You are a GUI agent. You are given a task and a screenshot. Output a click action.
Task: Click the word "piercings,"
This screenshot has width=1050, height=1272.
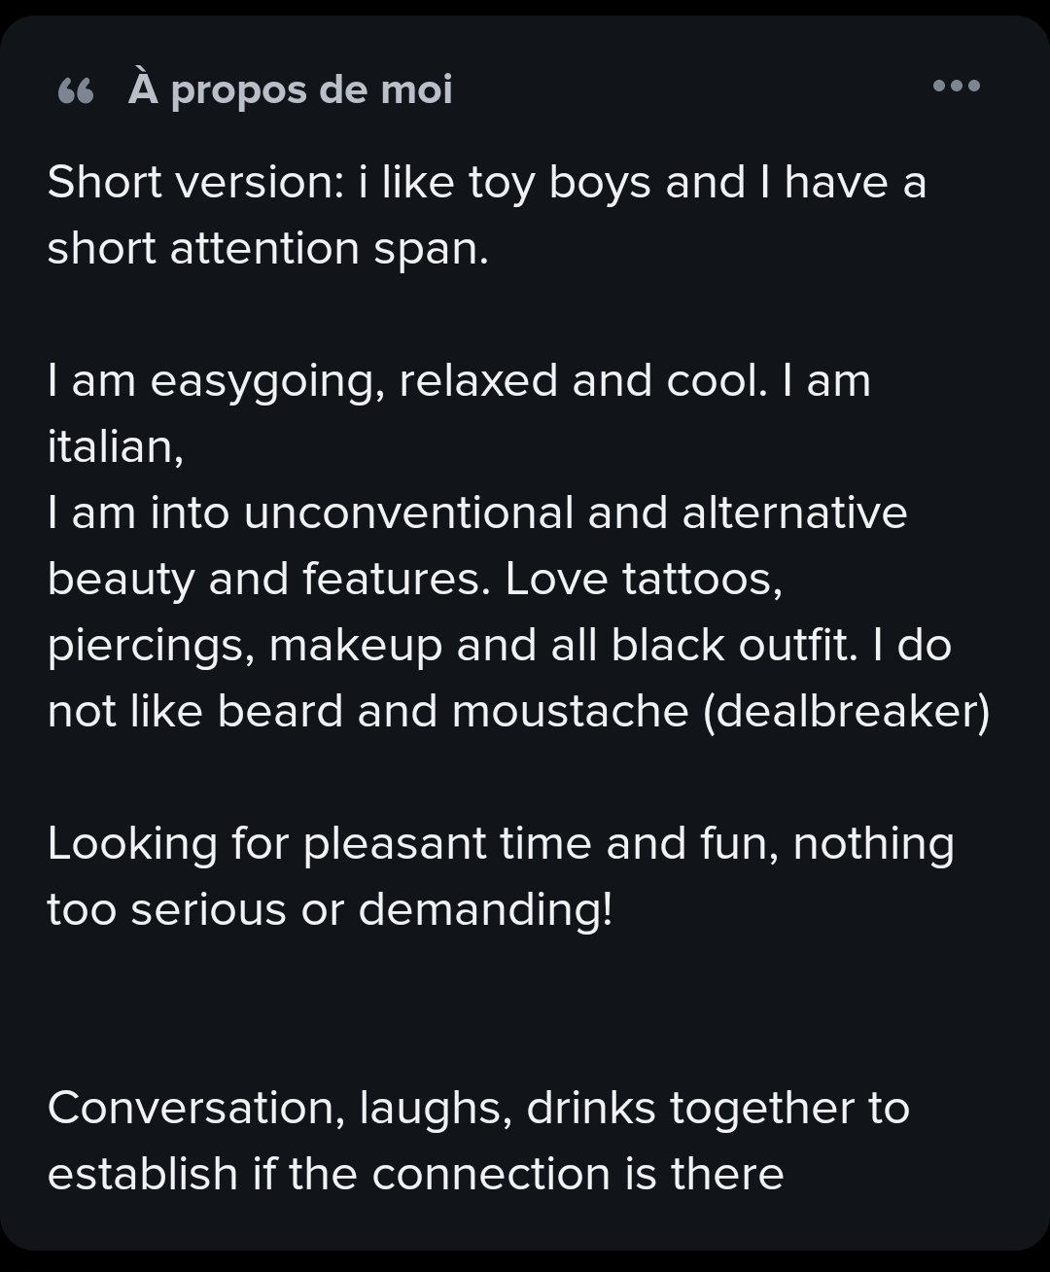151,647
